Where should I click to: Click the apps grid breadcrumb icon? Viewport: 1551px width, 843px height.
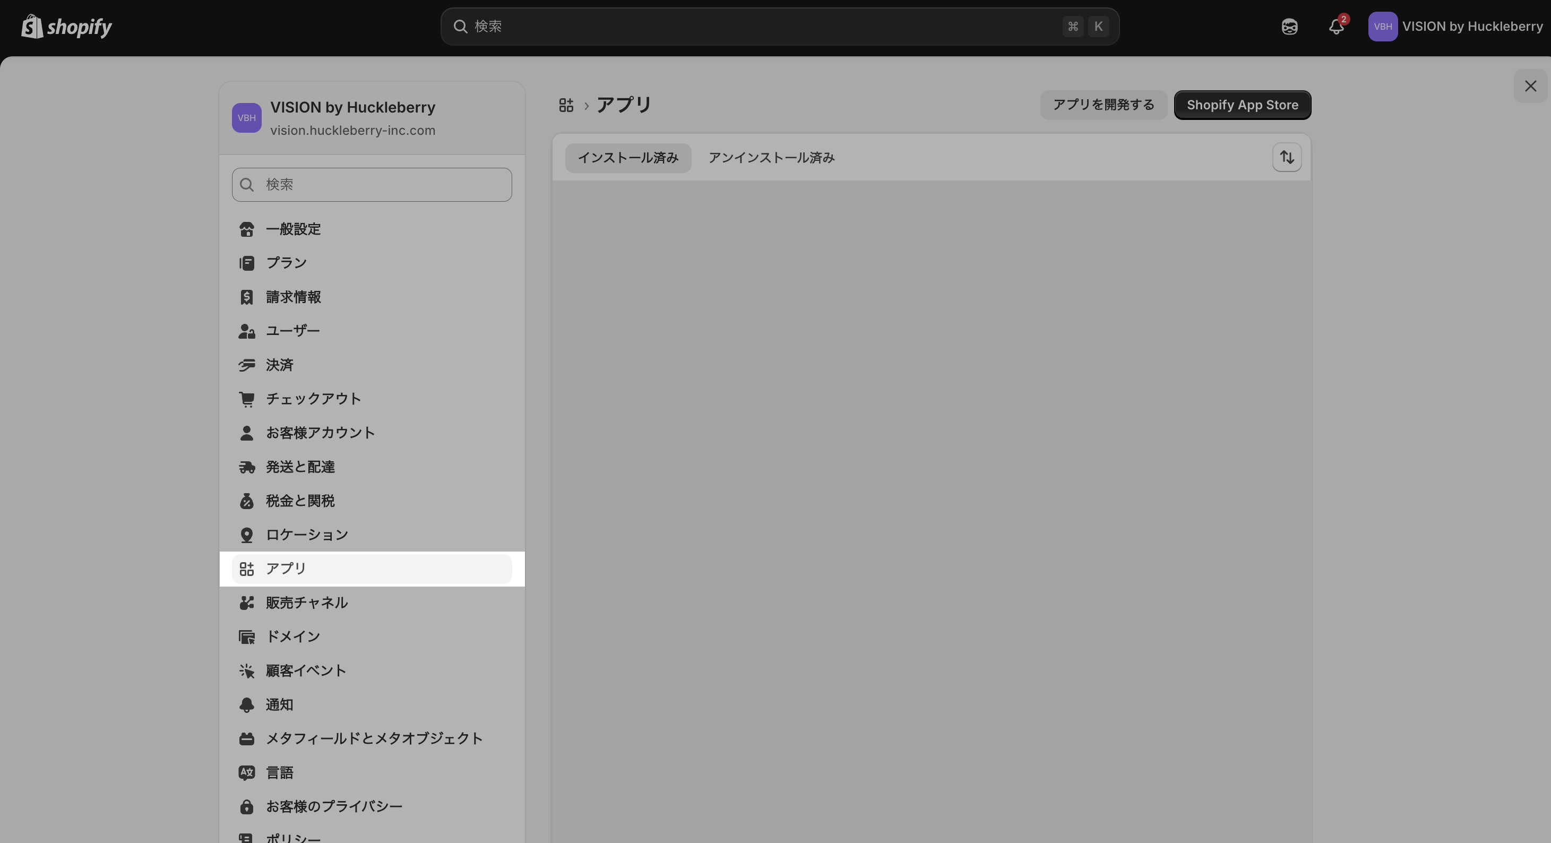click(x=566, y=105)
